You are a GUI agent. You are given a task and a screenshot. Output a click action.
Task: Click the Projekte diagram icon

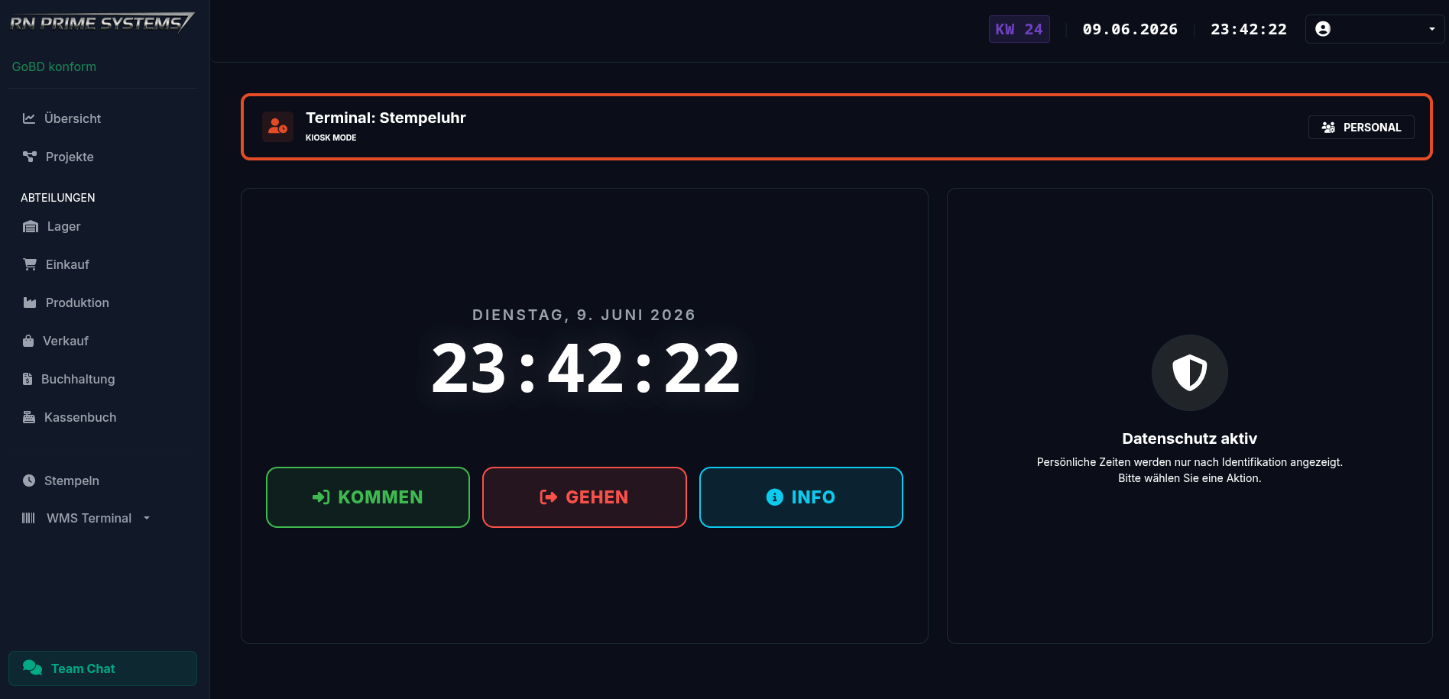pos(30,157)
